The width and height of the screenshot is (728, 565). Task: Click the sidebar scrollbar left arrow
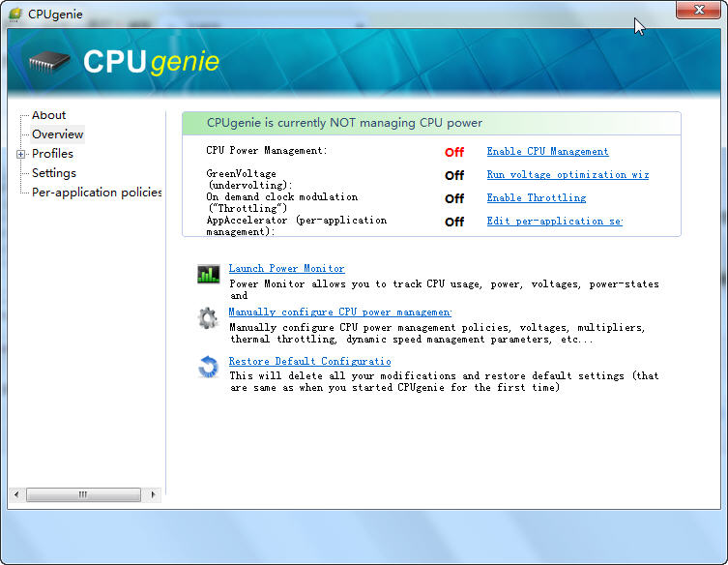[x=16, y=494]
